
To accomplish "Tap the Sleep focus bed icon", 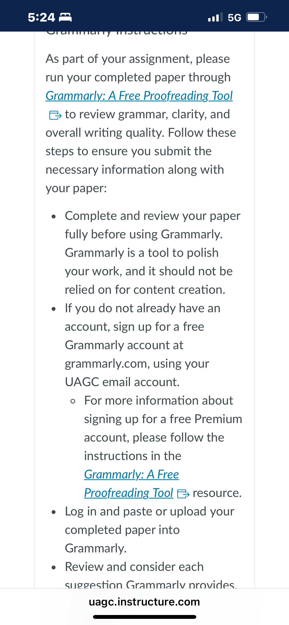I will point(65,17).
